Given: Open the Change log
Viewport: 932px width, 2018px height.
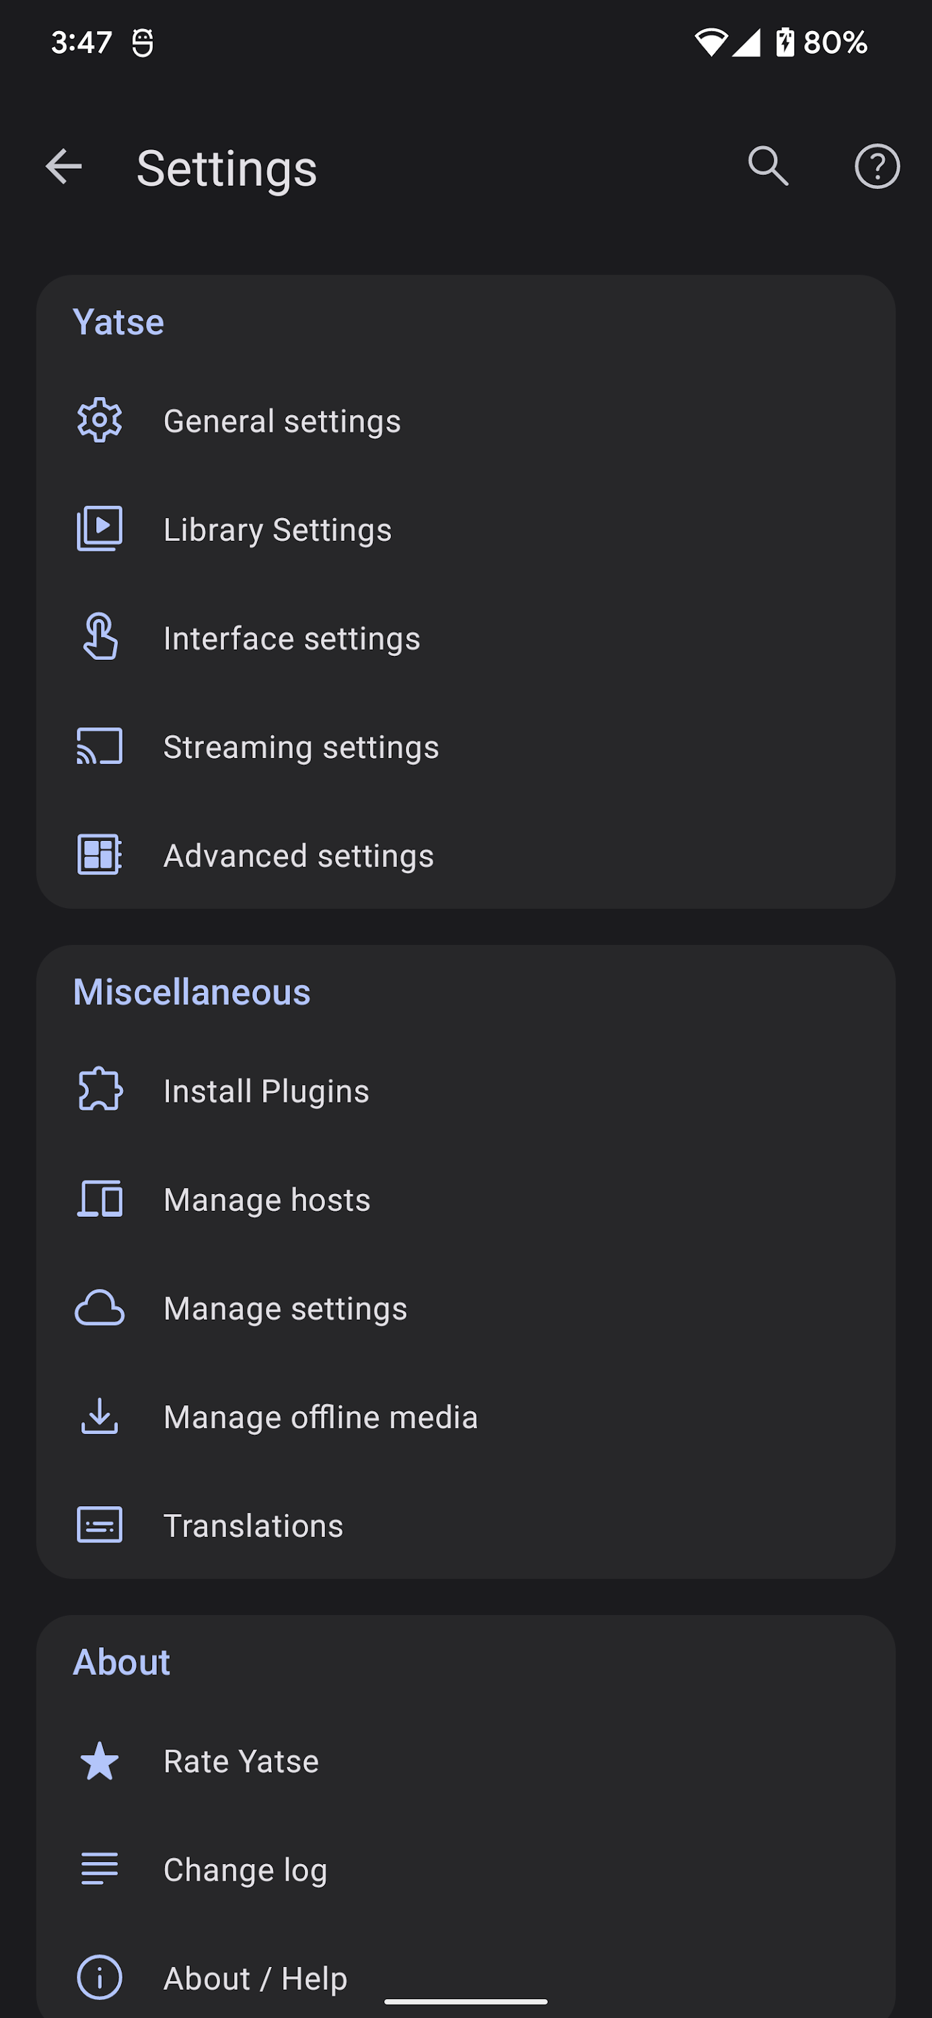Looking at the screenshot, I should tap(244, 1869).
